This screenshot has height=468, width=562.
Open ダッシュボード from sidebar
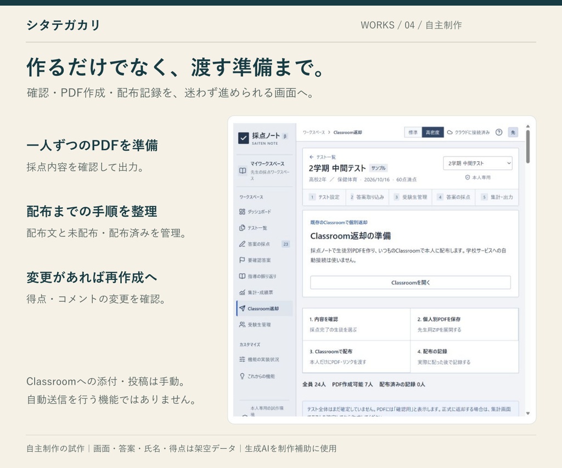coord(265,212)
